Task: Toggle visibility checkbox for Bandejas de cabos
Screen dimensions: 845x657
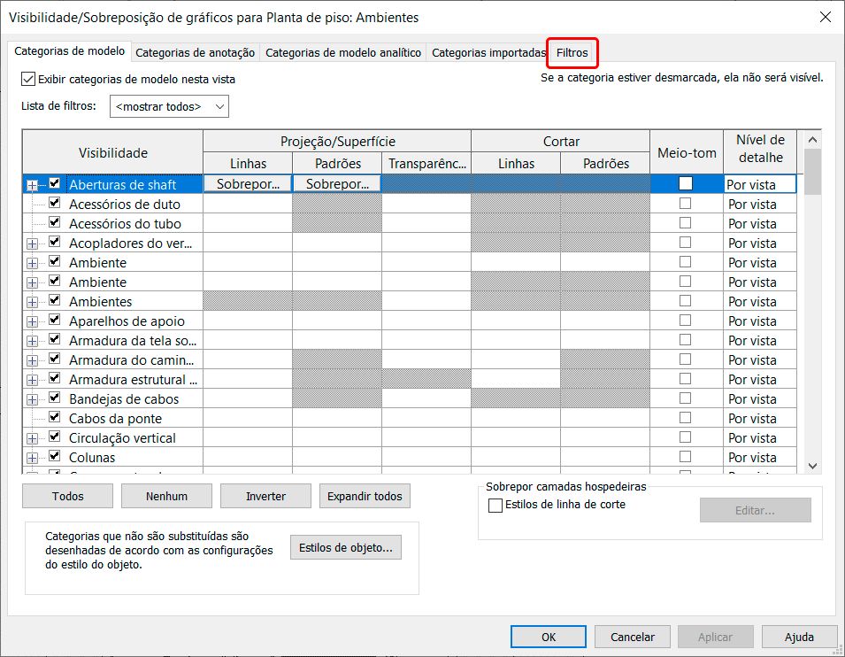Action: coord(55,398)
